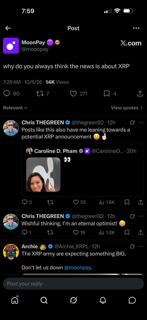The width and height of the screenshot is (147, 320).
Task: Open @moonpay handle under MoonPay name
Action: [35, 49]
